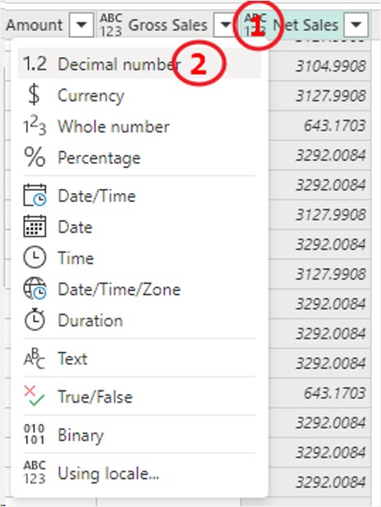The height and width of the screenshot is (507, 381).
Task: Select Date data type option
Action: [x=139, y=227]
